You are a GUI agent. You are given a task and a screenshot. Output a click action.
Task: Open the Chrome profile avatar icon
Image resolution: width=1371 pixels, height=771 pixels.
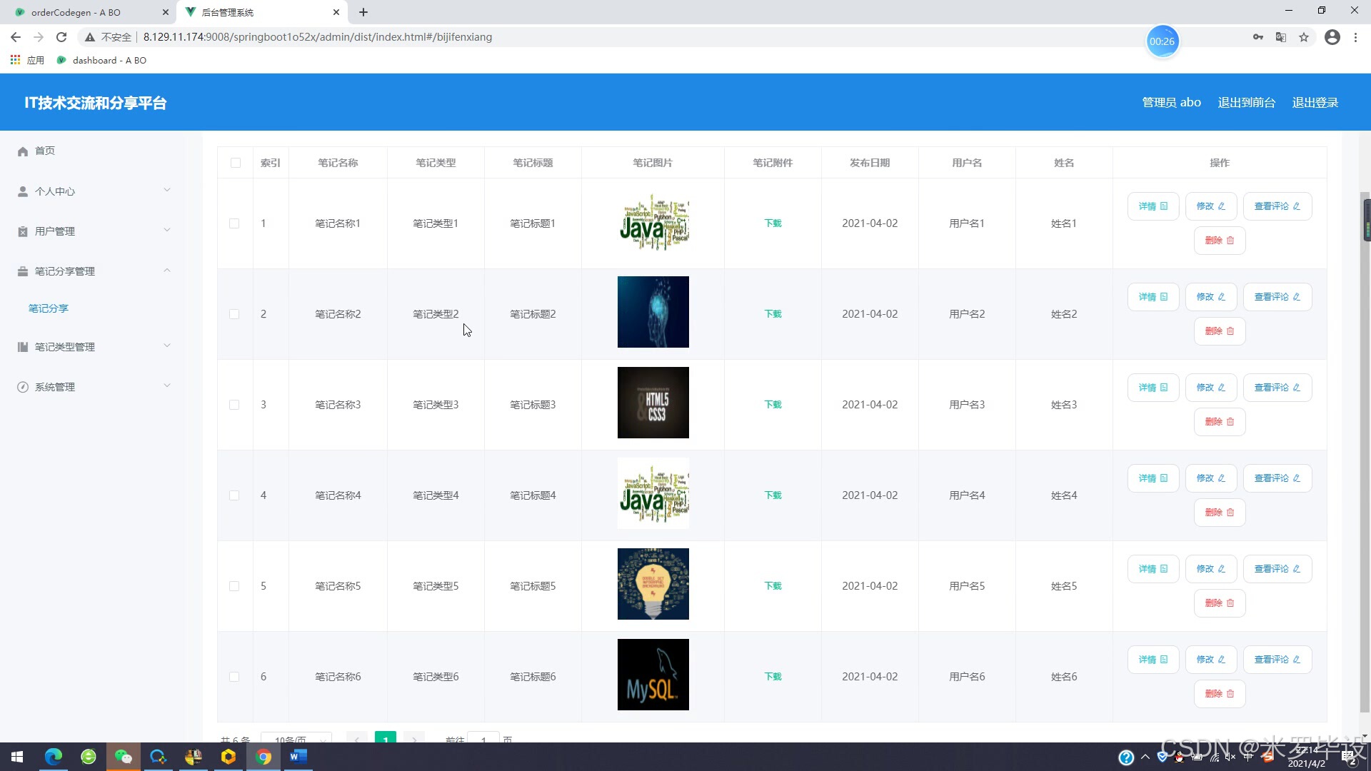click(1332, 37)
